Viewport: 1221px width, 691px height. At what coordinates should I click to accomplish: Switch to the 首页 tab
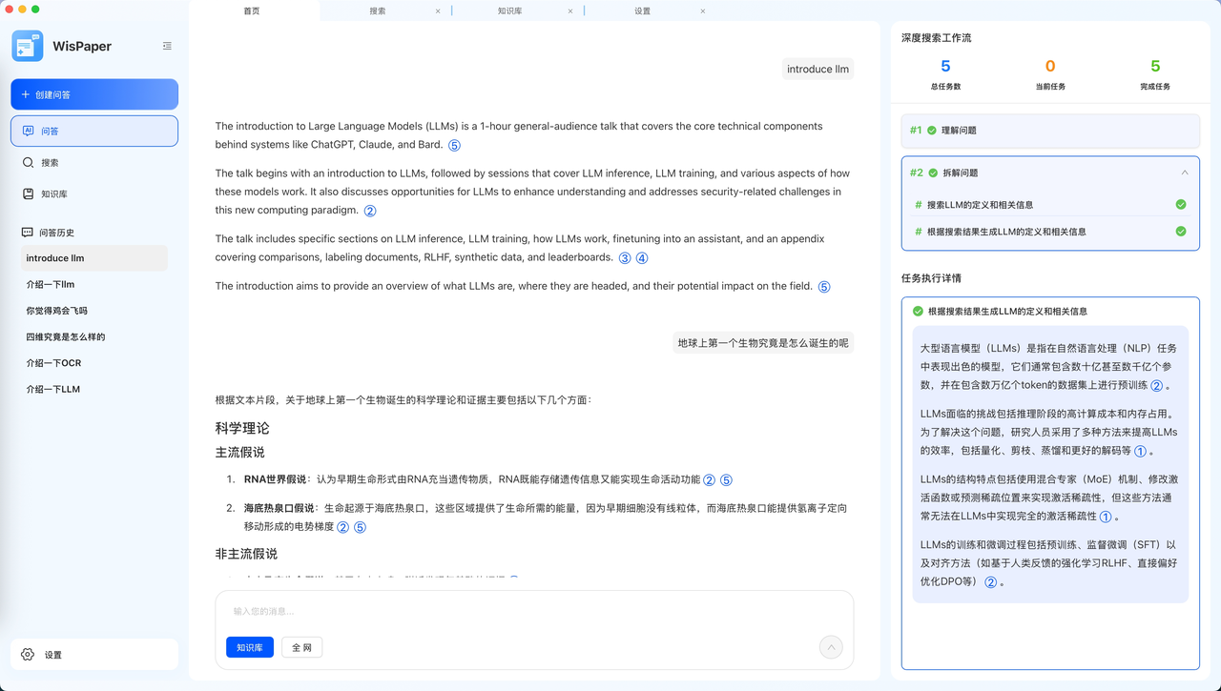click(x=251, y=10)
